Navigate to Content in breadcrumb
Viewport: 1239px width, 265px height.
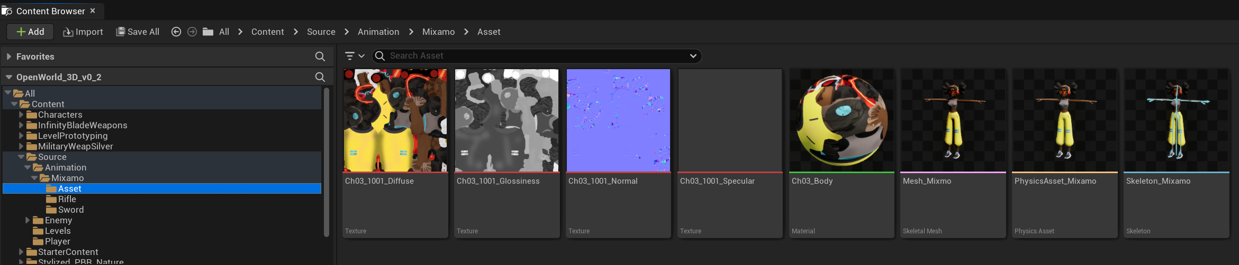[x=268, y=32]
